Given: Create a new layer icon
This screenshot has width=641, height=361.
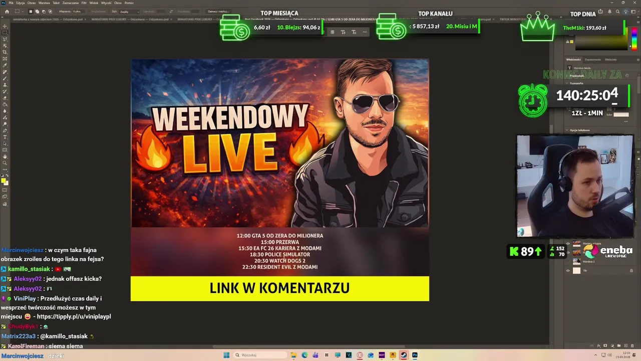Looking at the screenshot, I should (x=625, y=345).
